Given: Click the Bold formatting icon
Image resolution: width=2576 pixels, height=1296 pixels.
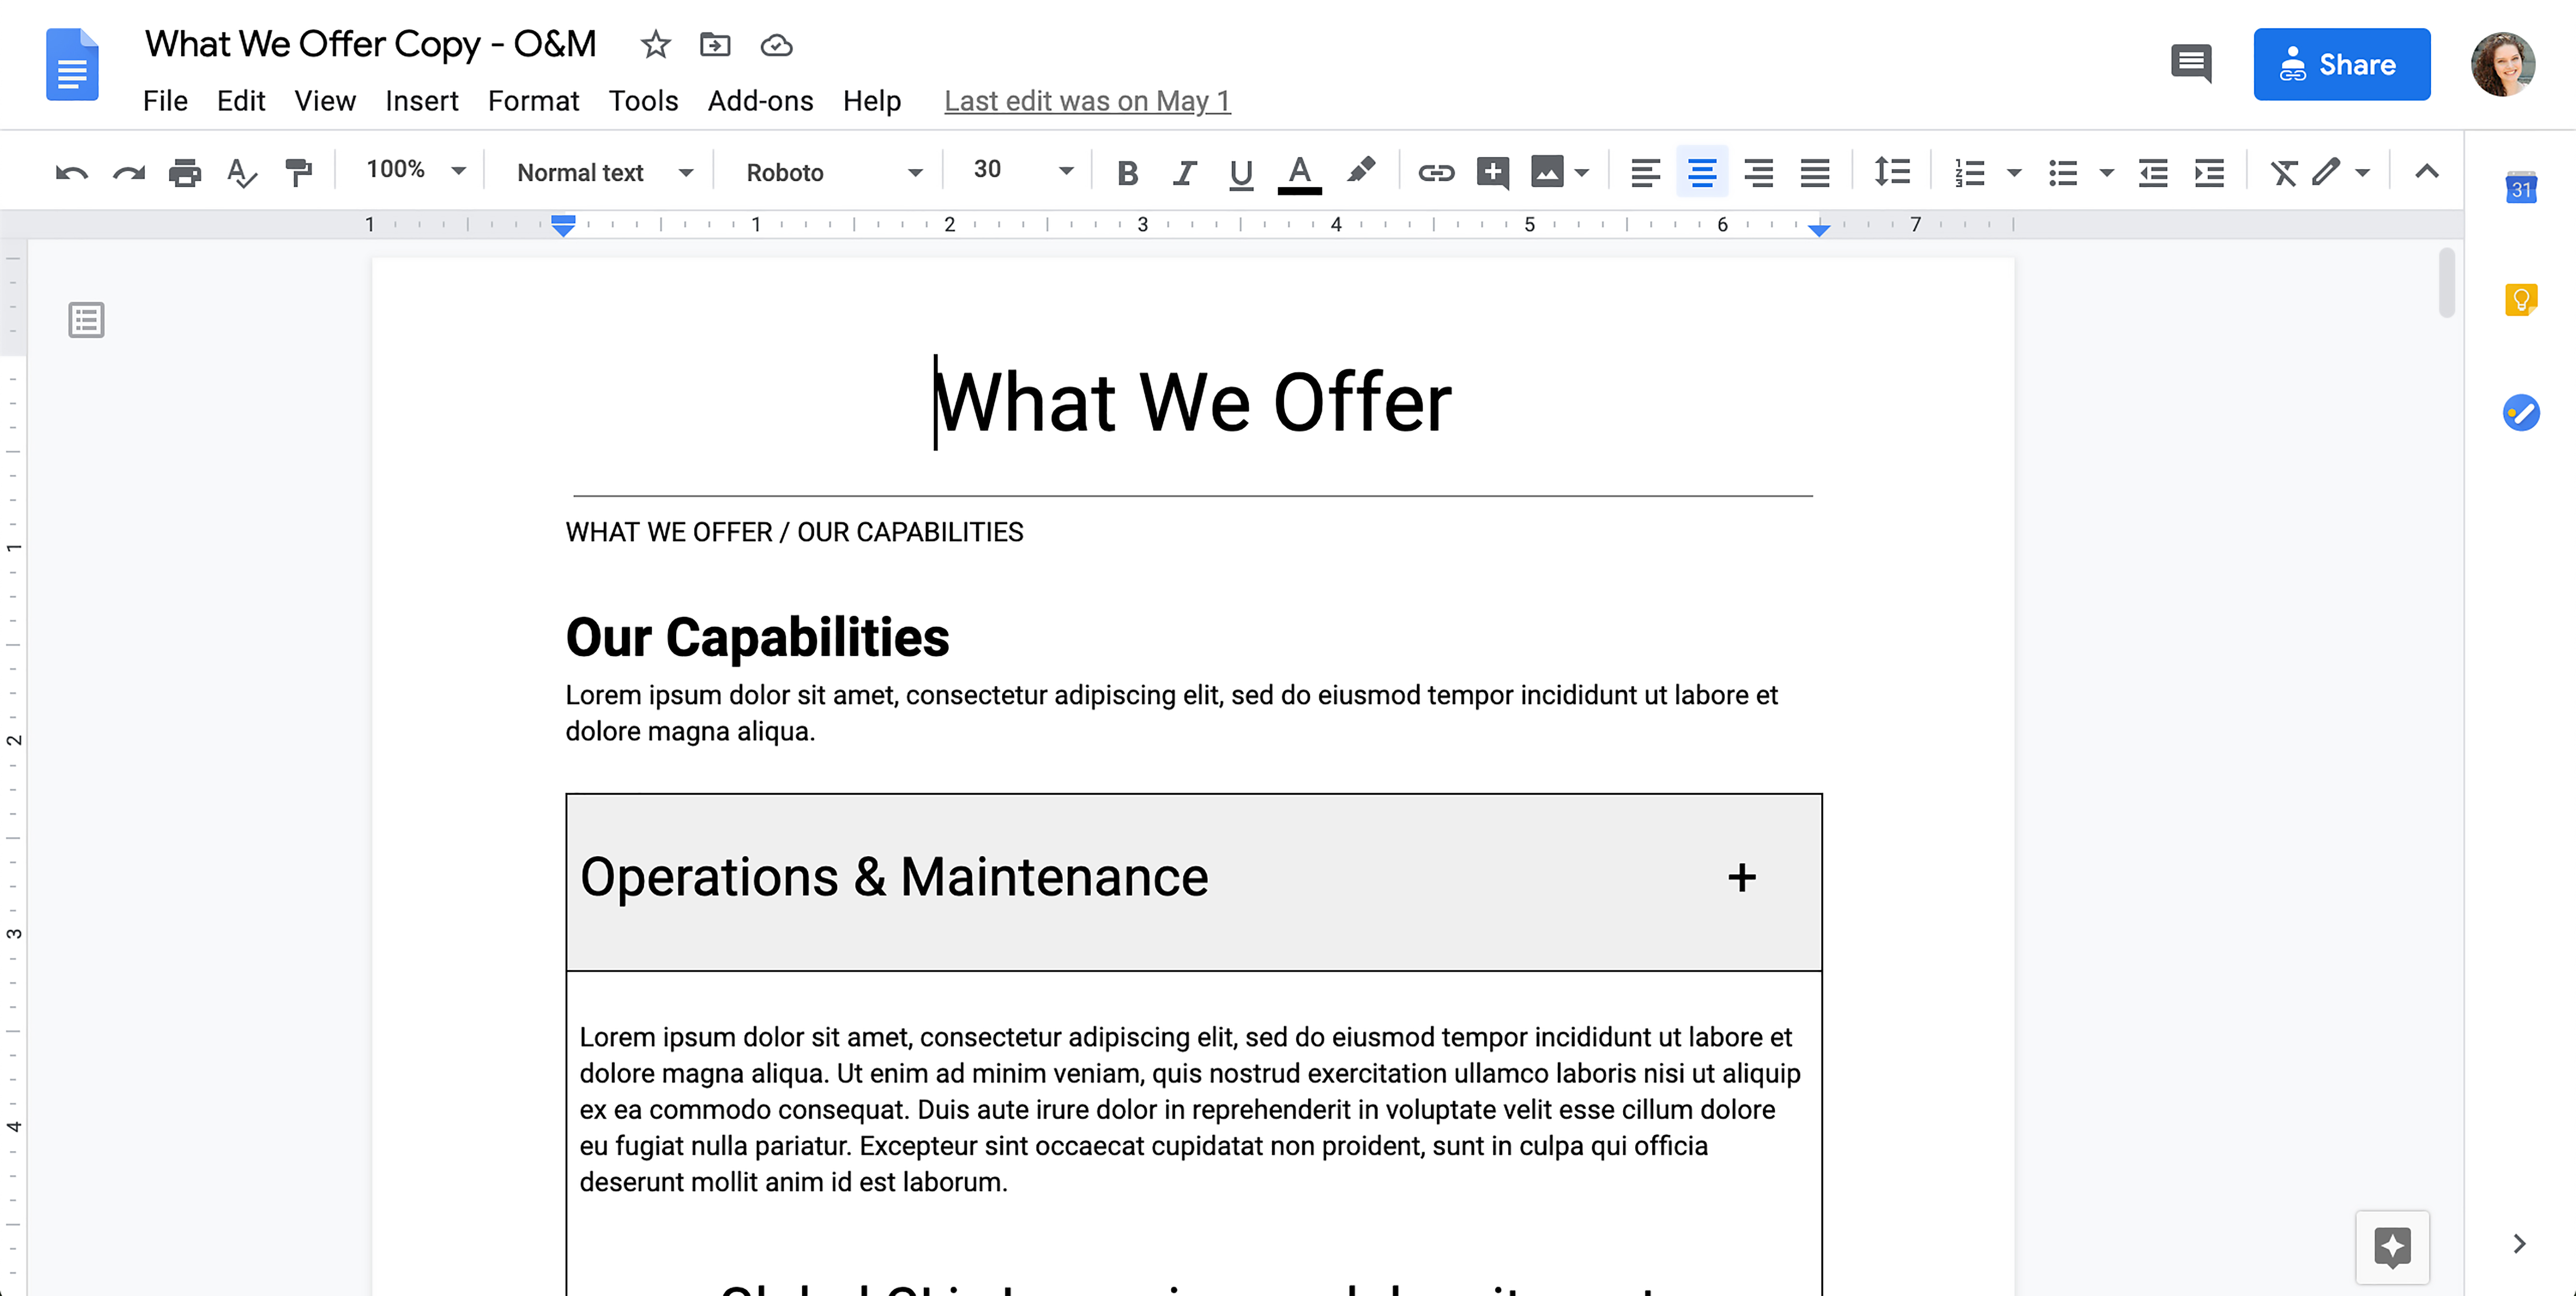Looking at the screenshot, I should click(x=1125, y=172).
